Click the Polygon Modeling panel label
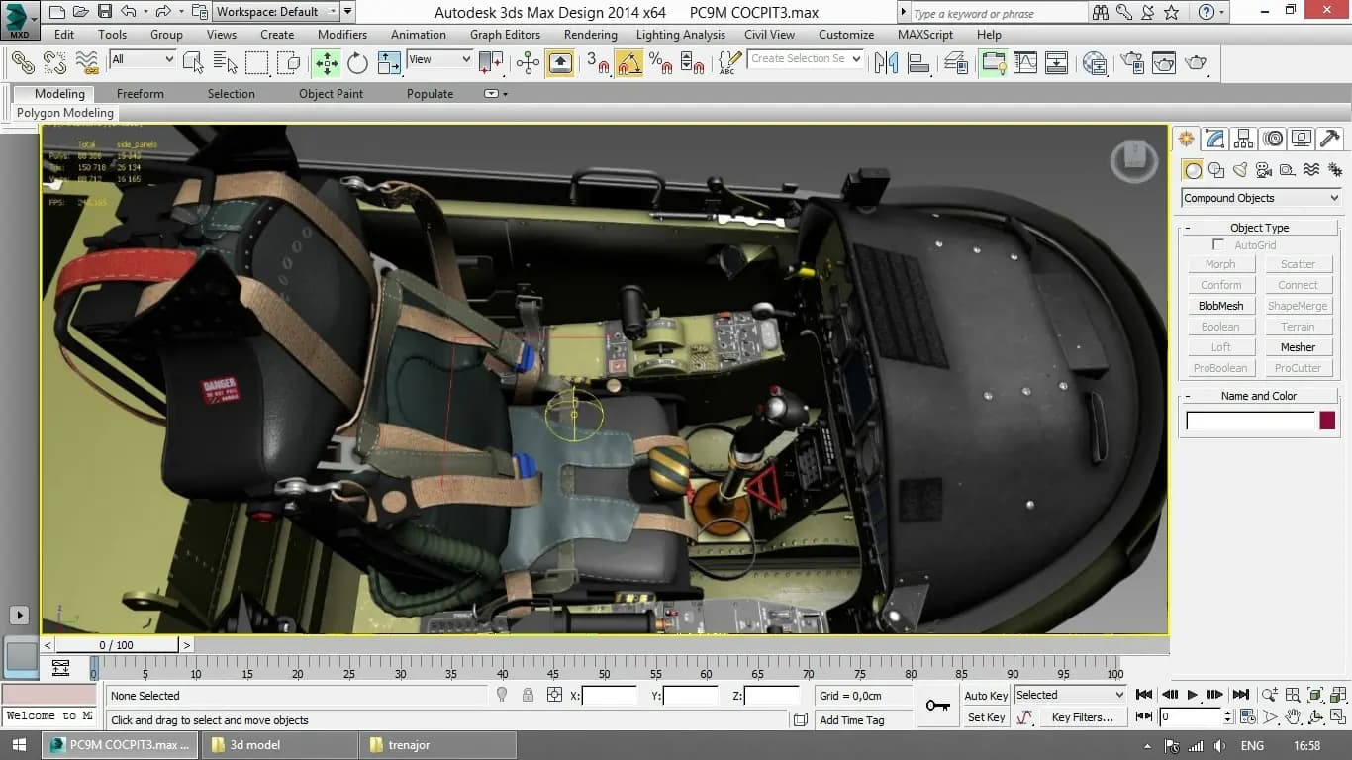1352x760 pixels. (65, 113)
